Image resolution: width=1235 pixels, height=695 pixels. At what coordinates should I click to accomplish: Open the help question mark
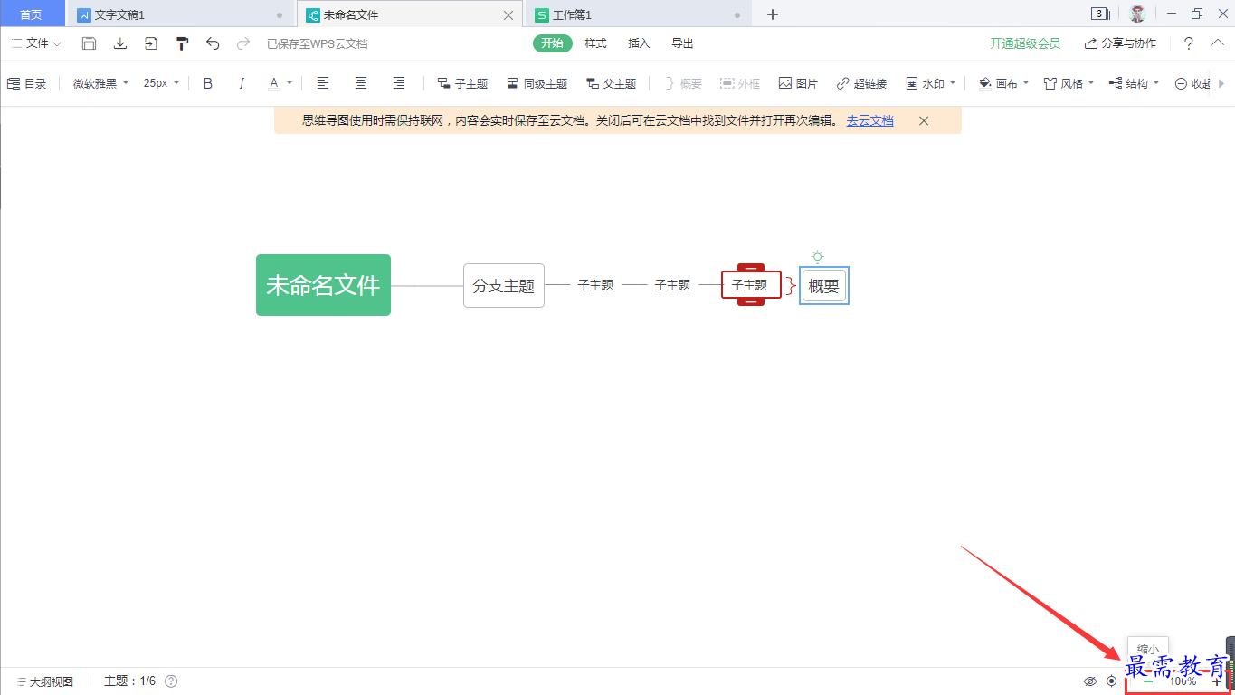[x=1189, y=43]
